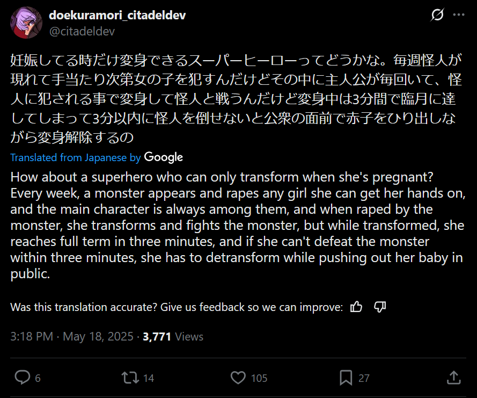The width and height of the screenshot is (477, 398).
Task: Click the bookmark count of 27
Action: pos(364,378)
